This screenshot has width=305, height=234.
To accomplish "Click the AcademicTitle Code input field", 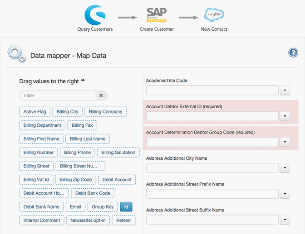I will pyautogui.click(x=212, y=90).
